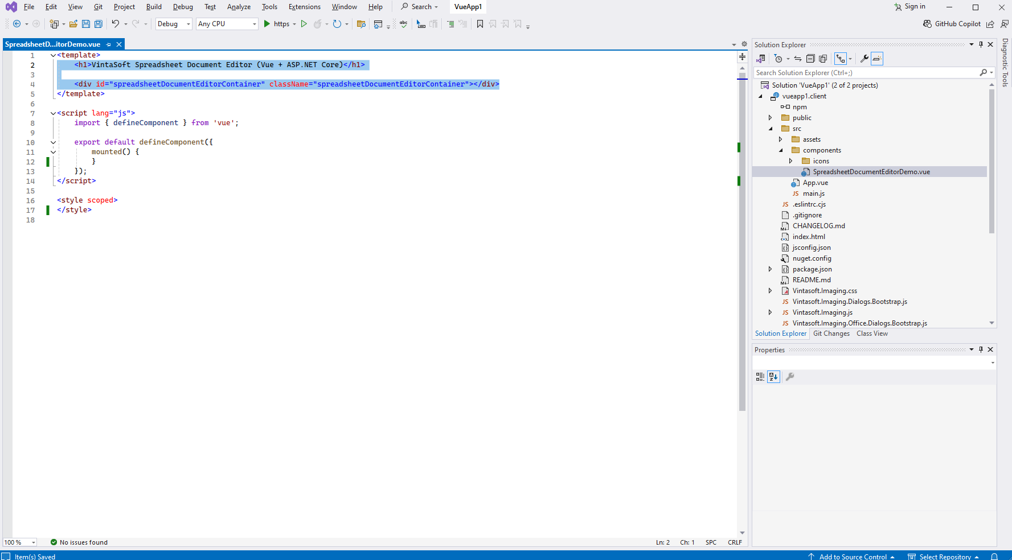Click Sync with Active Document icon
This screenshot has height=560, width=1012.
tap(798, 59)
